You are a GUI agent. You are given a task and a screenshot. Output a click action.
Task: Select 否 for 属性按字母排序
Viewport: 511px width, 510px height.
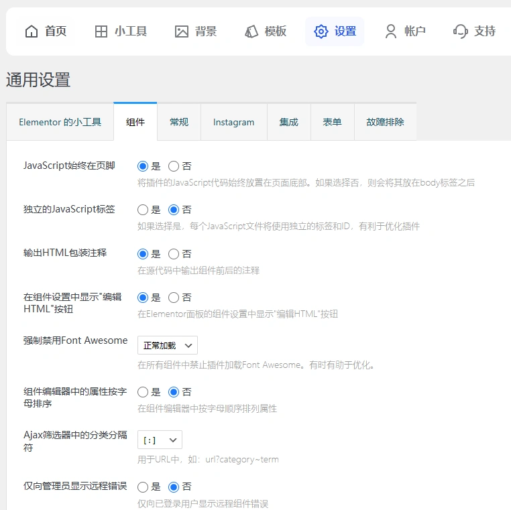174,392
